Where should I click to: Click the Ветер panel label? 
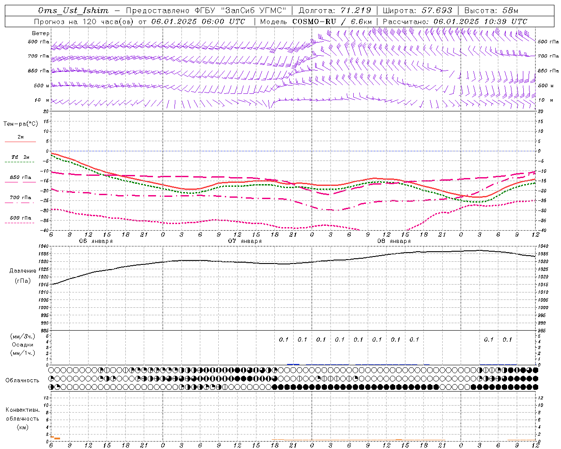[41, 33]
